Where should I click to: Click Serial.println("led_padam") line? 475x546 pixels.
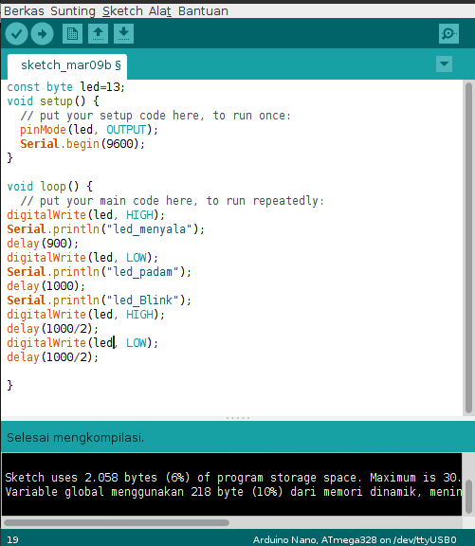(100, 272)
